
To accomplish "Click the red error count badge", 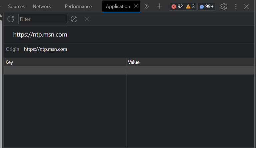I will point(177,6).
